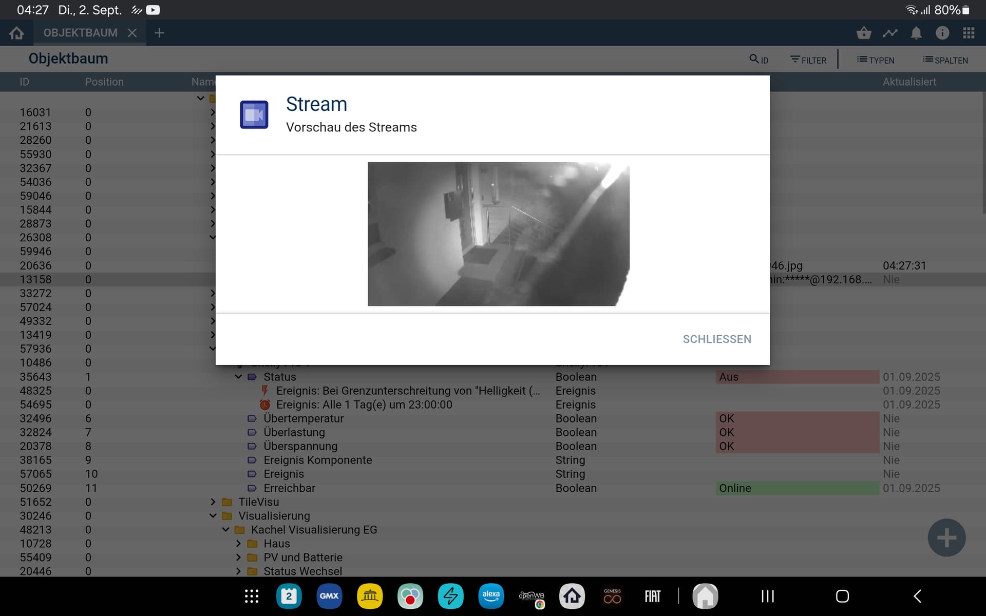Open SPALTEN column settings

[x=945, y=60]
